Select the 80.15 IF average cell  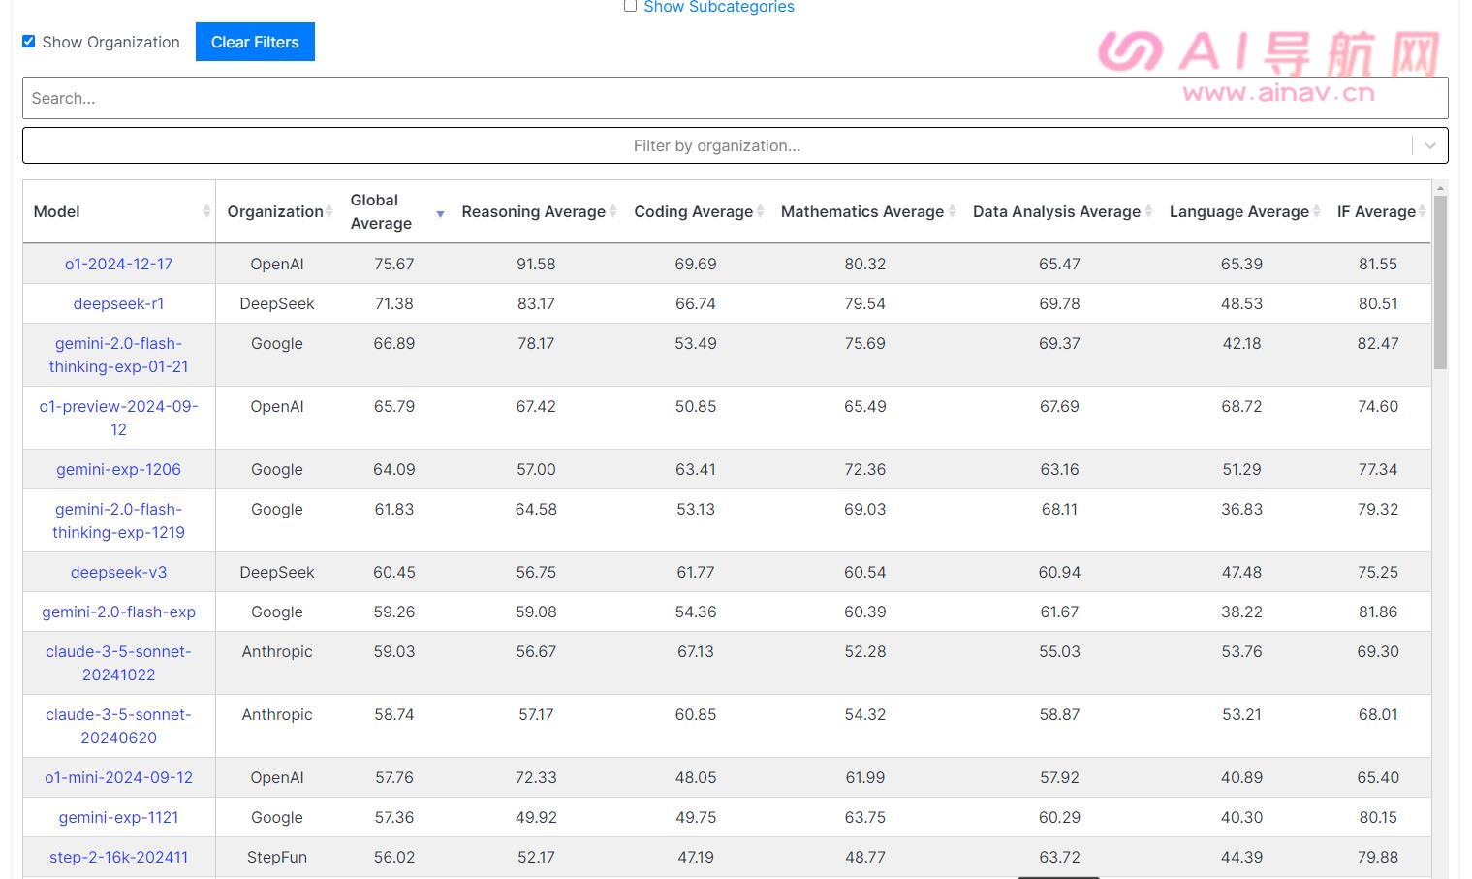click(1378, 817)
